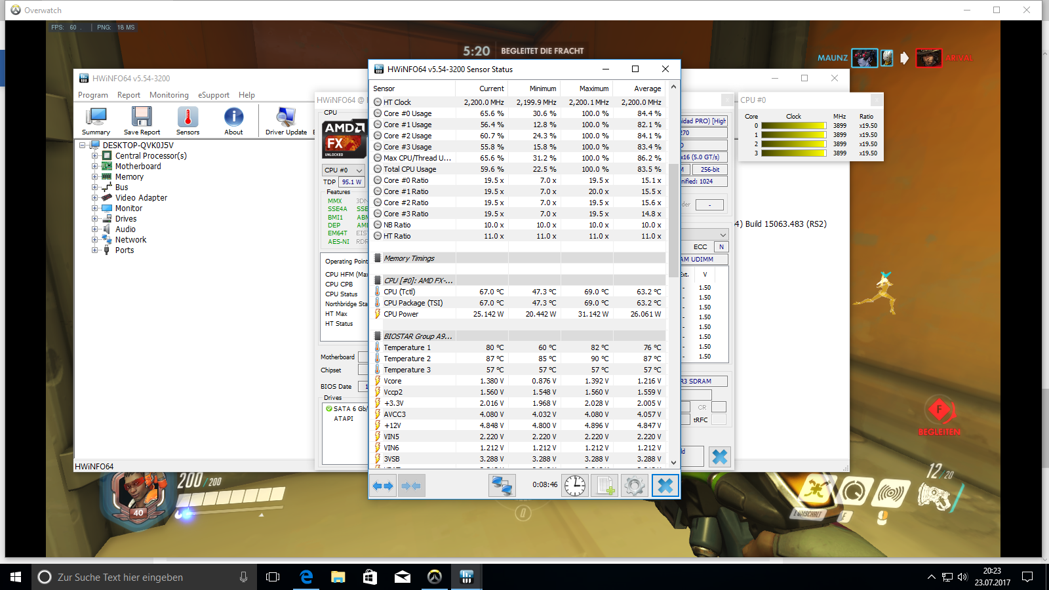1049x590 pixels.
Task: Reset sensor min/max with the clock button
Action: point(575,486)
